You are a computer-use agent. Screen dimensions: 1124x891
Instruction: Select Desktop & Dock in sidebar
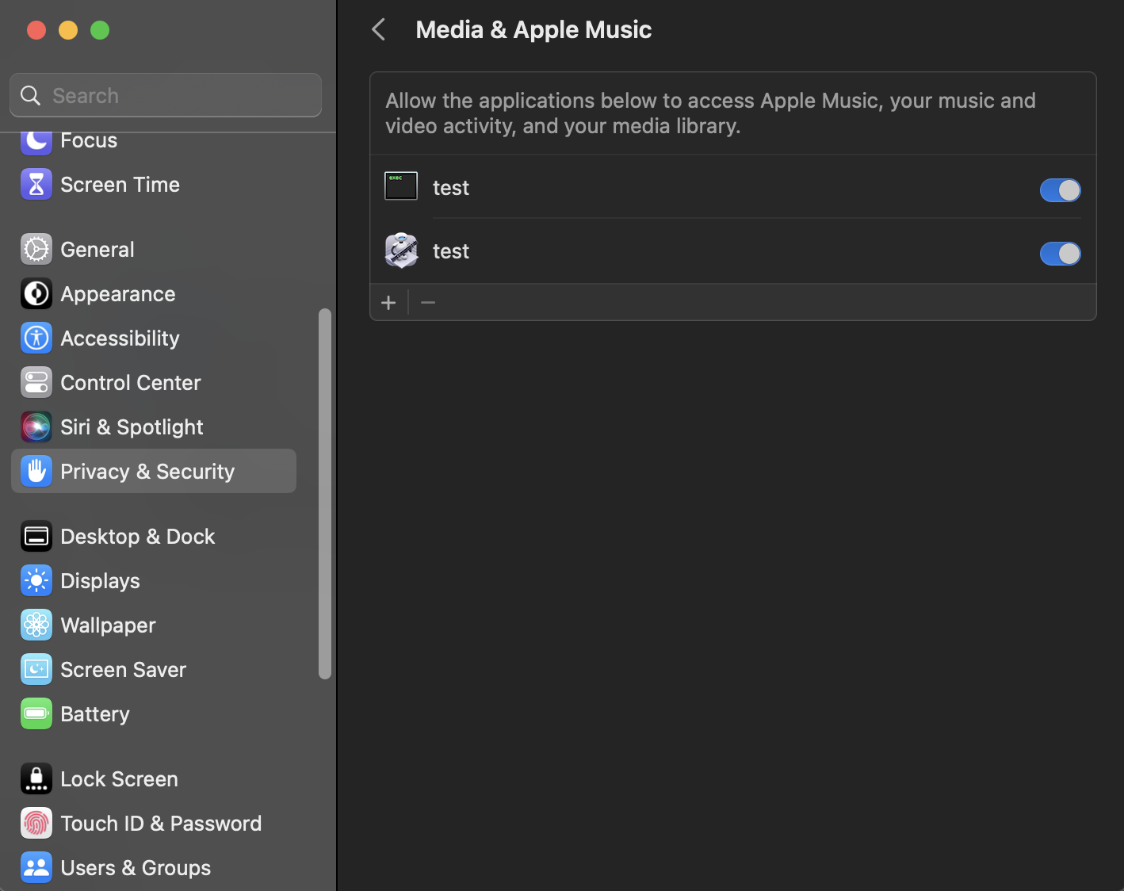[x=138, y=537]
